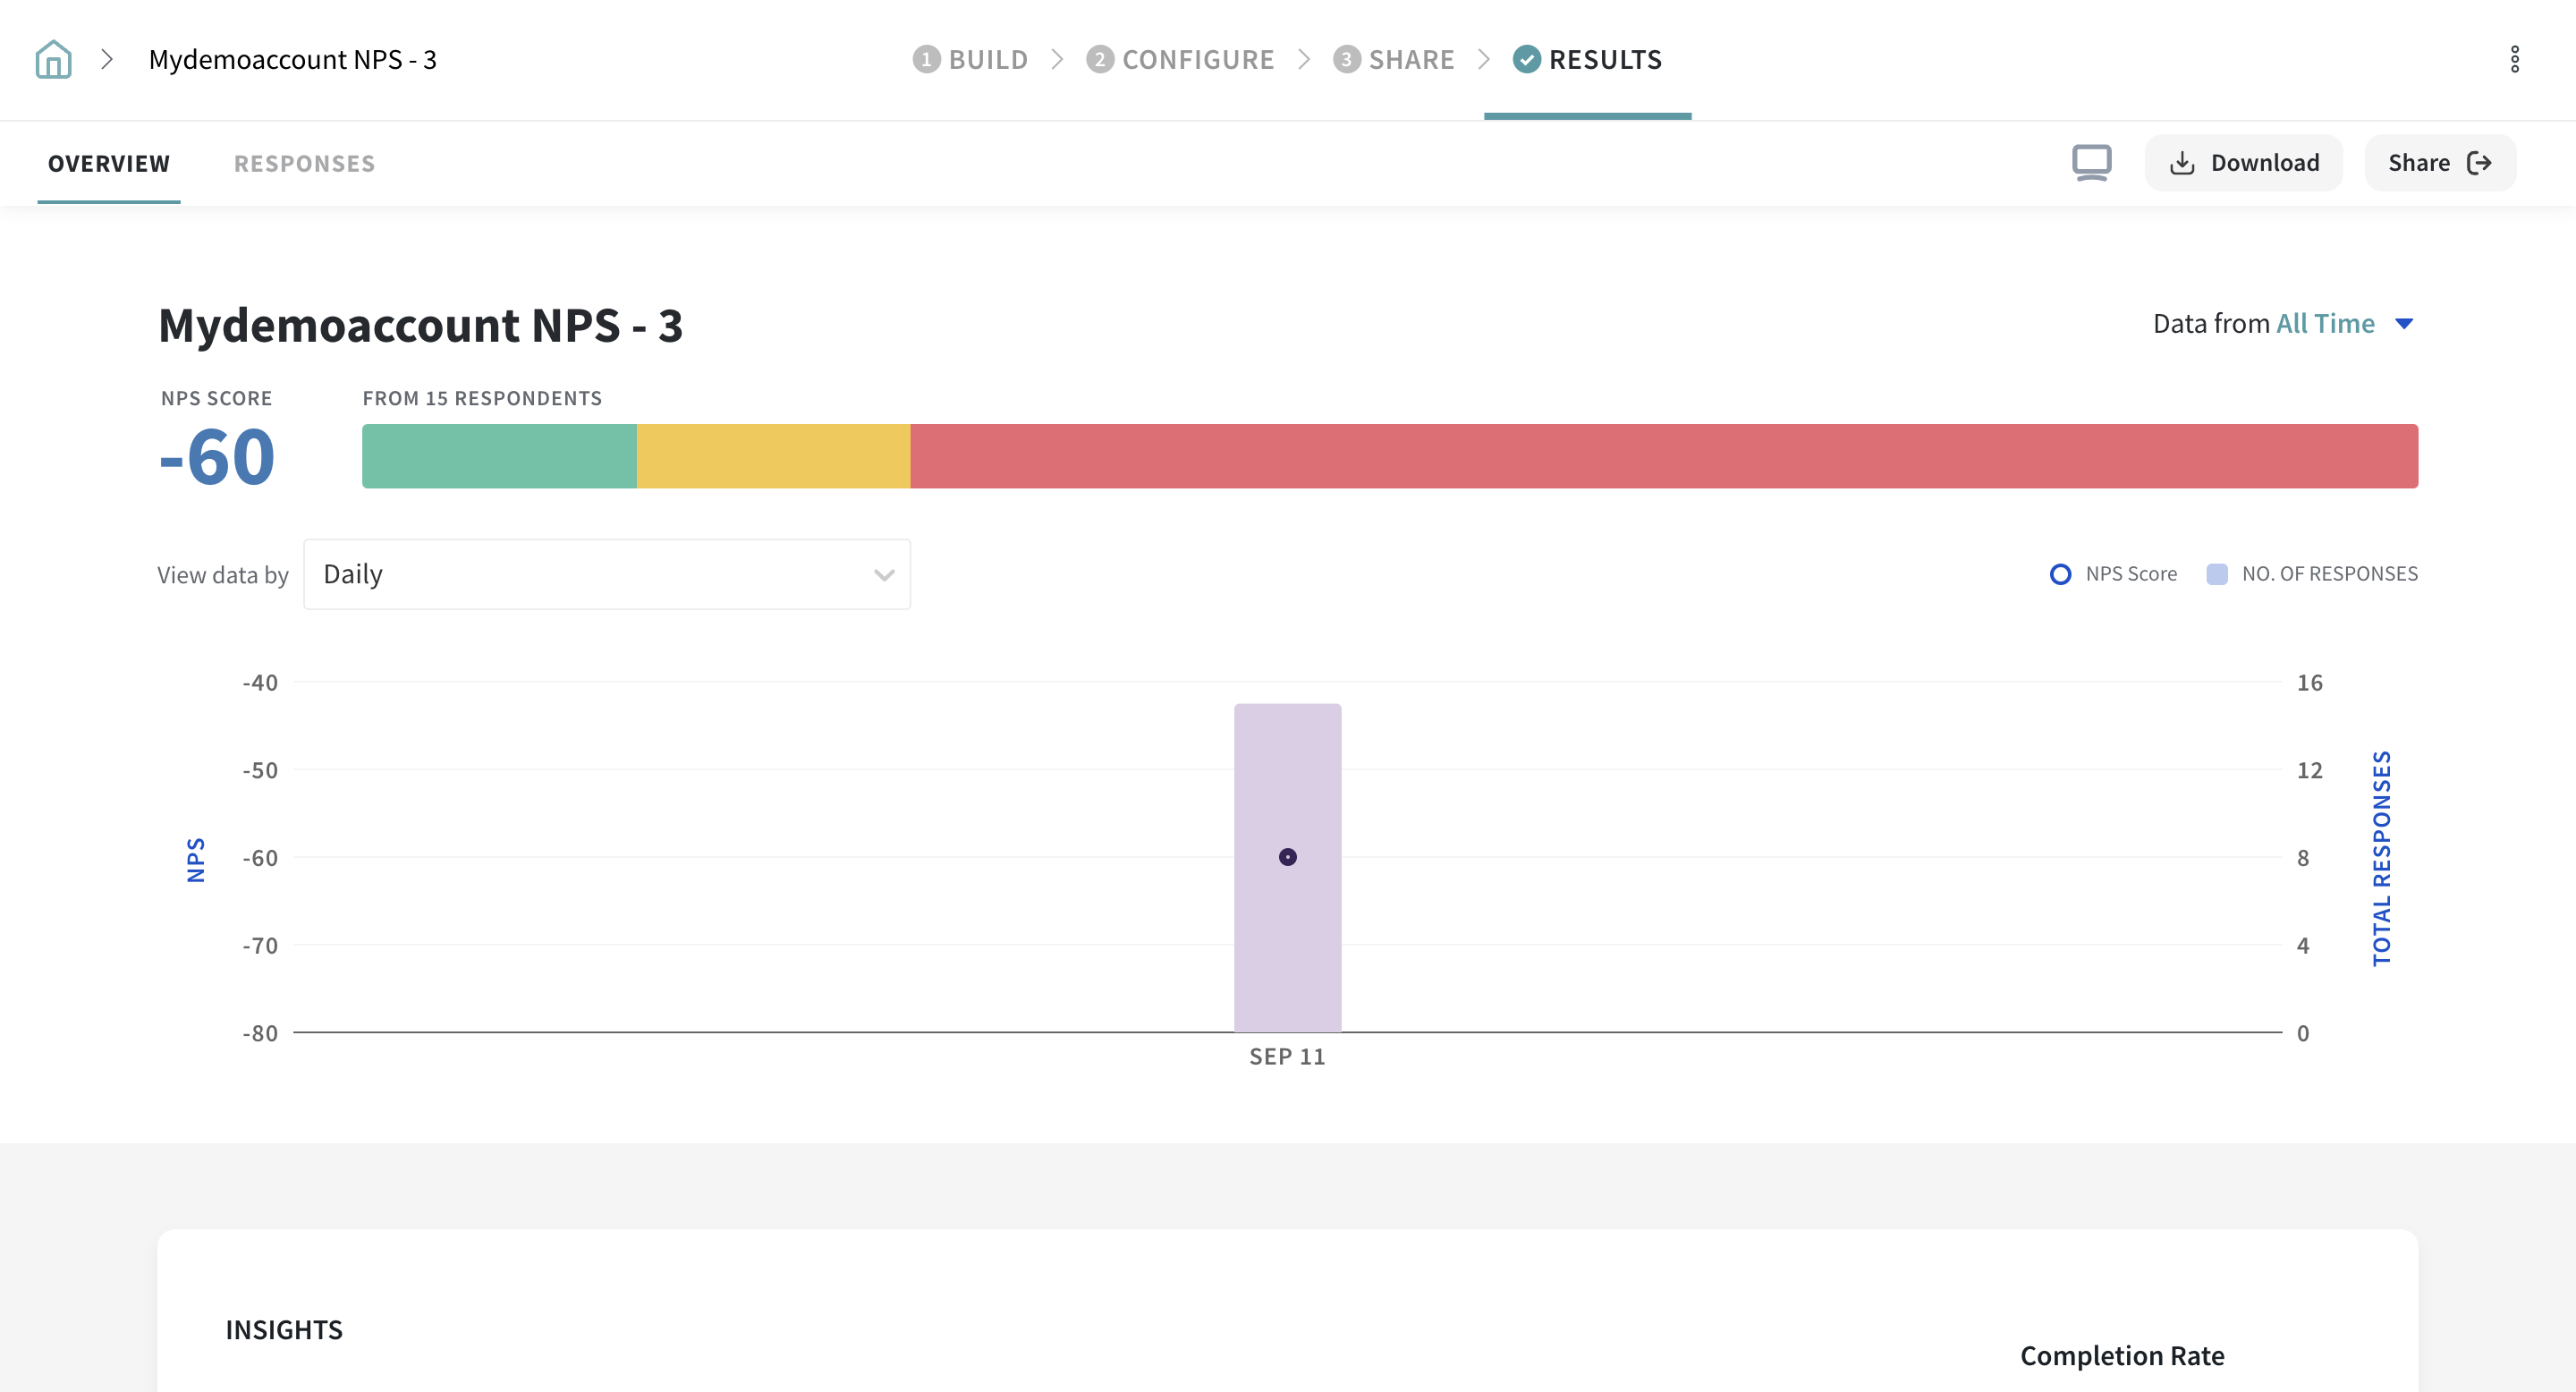Click the breadcrumb chevron after home
The width and height of the screenshot is (2576, 1392).
(x=107, y=60)
